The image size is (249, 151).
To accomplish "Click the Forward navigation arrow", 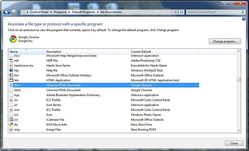I will 14,12.
